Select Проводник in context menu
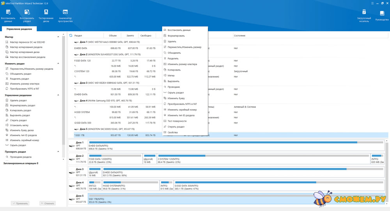390x211 pixels. tap(185, 87)
